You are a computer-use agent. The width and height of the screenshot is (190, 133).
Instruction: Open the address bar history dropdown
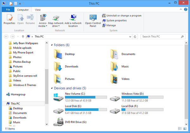130,37
